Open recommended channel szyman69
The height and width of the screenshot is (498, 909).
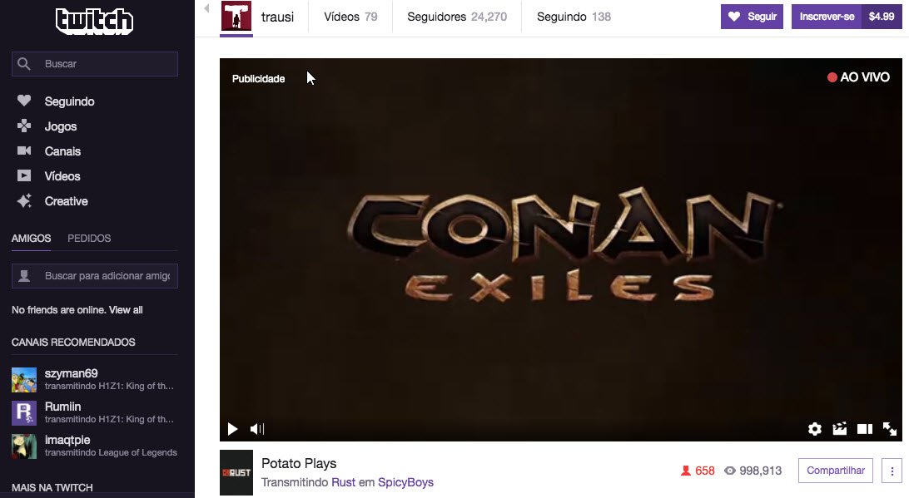(x=95, y=379)
